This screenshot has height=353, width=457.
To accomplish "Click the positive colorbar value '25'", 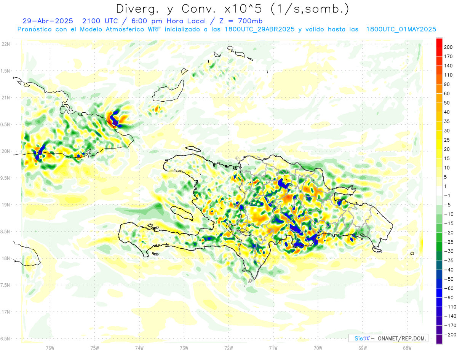I will 448,140.
